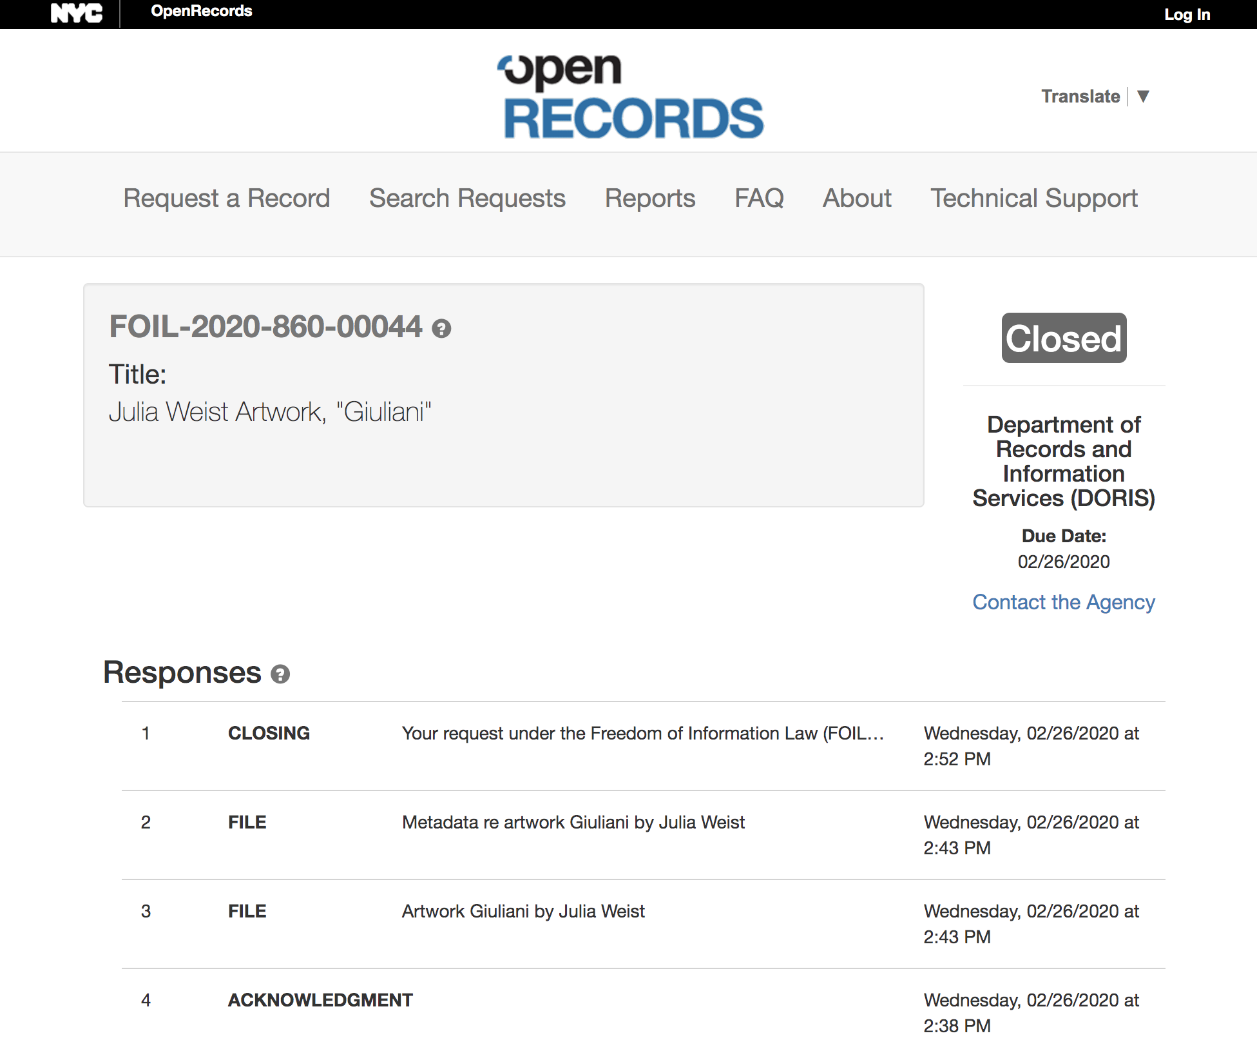The image size is (1257, 1049).
Task: Expand the Translate dropdown arrow
Action: pos(1143,96)
